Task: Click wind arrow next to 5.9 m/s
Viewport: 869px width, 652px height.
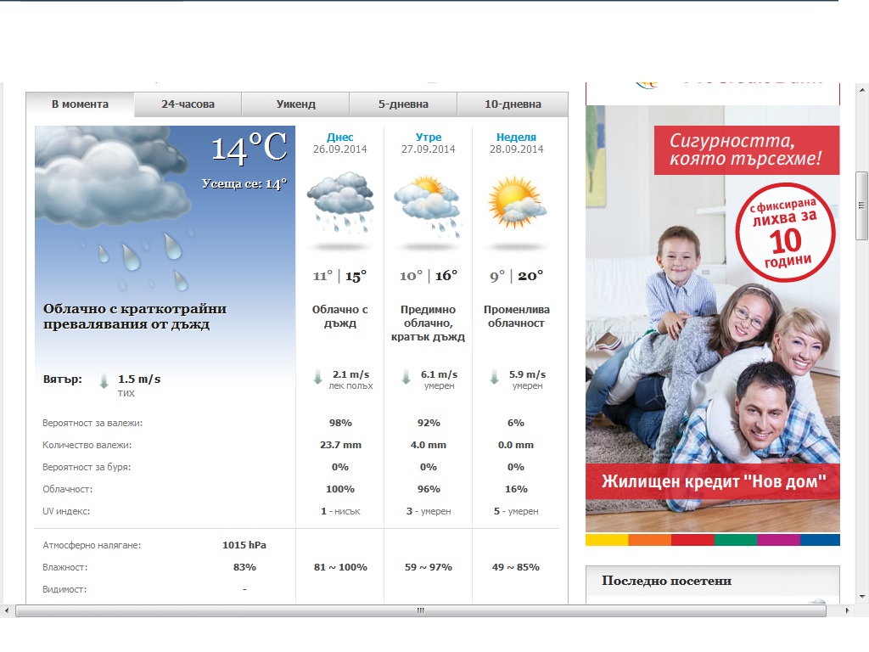Action: [x=494, y=378]
